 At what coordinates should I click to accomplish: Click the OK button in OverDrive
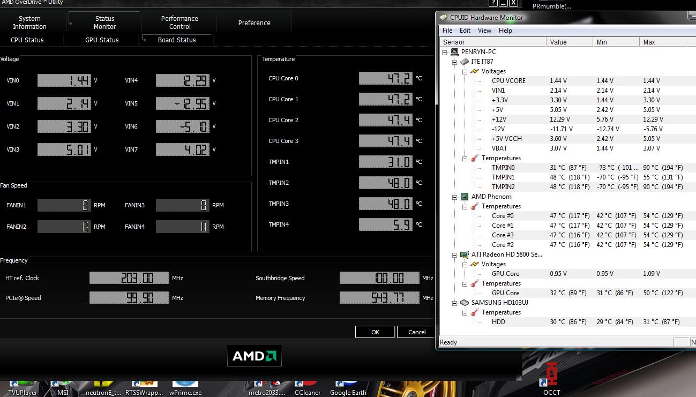(375, 332)
